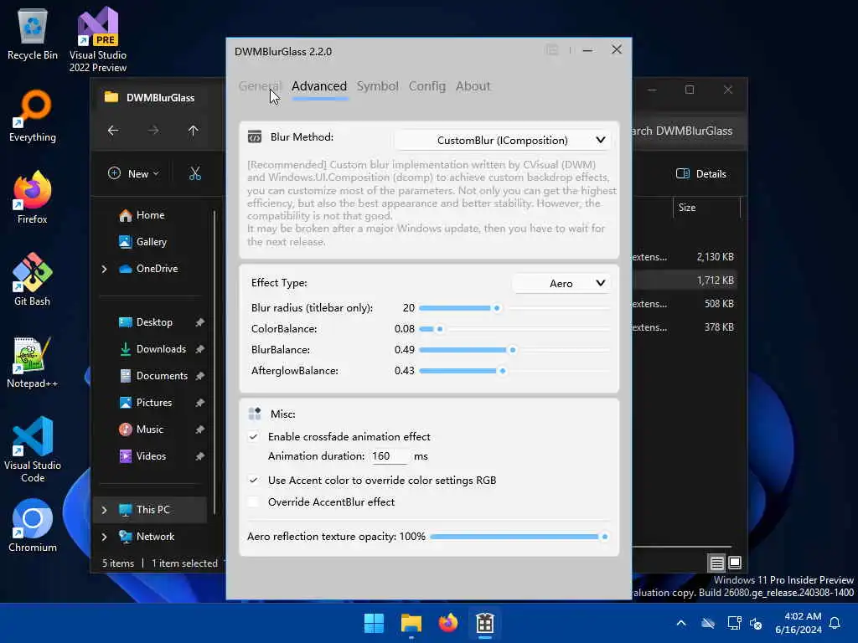Select the file row sized 2,130 KB
The width and height of the screenshot is (858, 643).
point(684,257)
